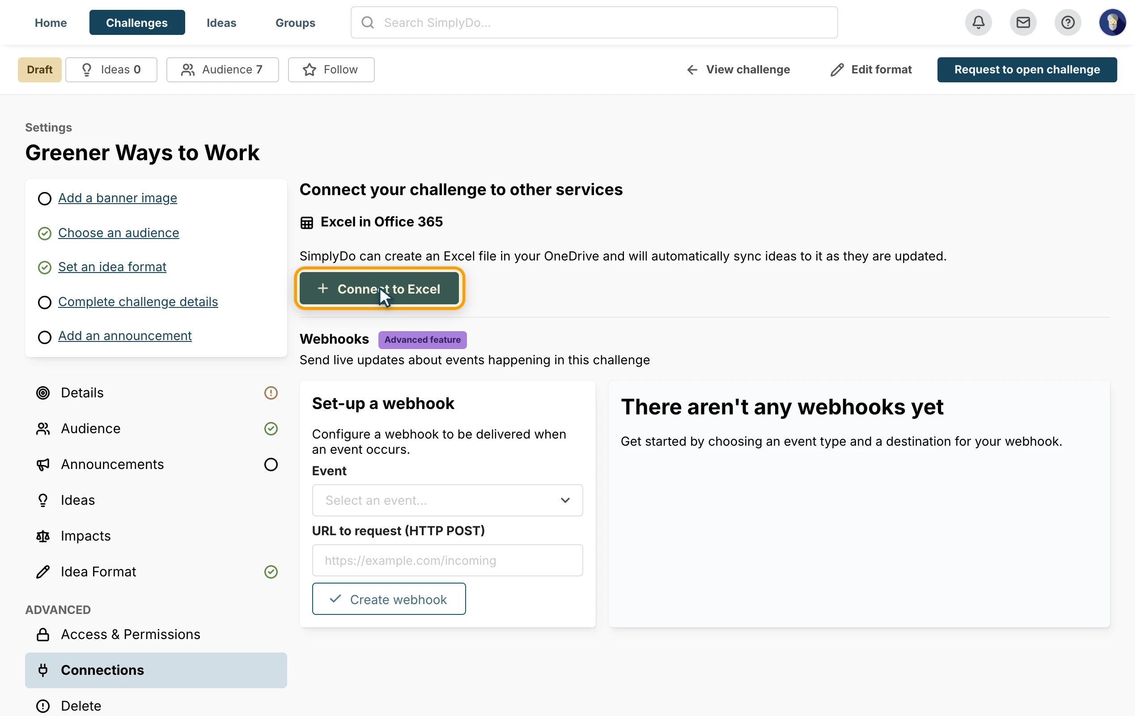
Task: Open the notifications bell icon
Action: pos(979,22)
